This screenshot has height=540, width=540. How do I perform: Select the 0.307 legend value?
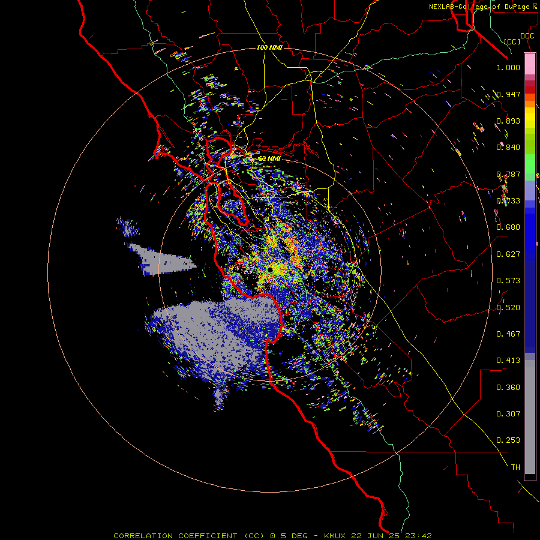pos(508,413)
